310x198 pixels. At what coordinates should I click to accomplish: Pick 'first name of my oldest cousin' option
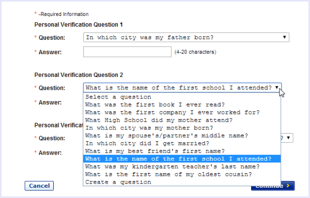182,174
